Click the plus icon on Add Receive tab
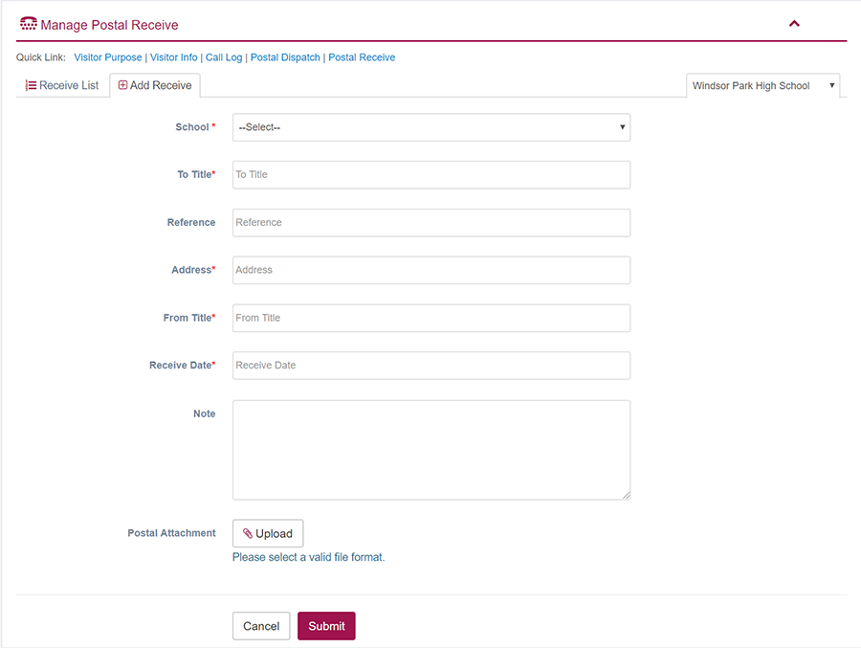This screenshot has width=861, height=648. point(122,85)
